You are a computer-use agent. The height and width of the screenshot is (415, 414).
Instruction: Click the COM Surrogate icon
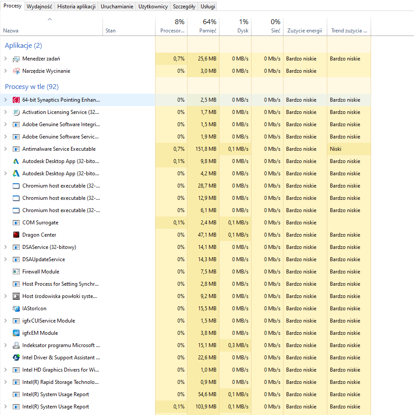tap(16, 223)
